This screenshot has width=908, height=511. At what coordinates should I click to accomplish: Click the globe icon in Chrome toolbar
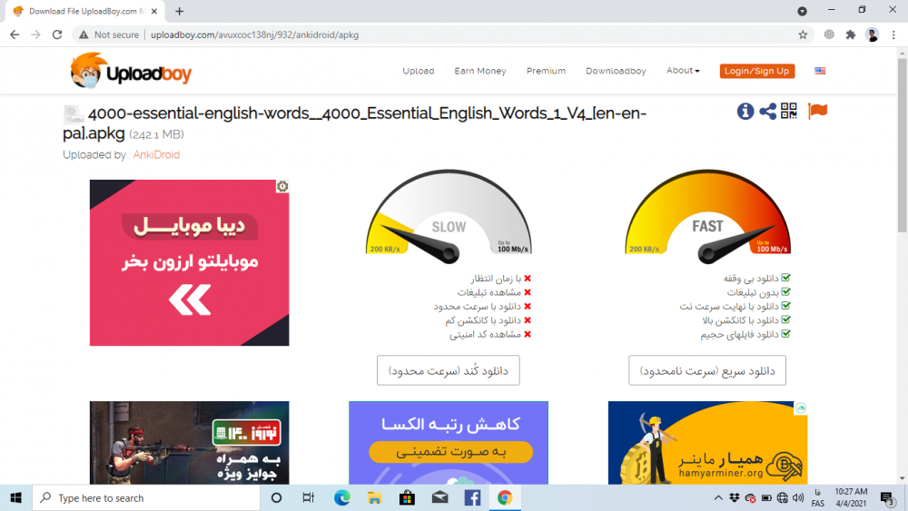click(x=829, y=34)
